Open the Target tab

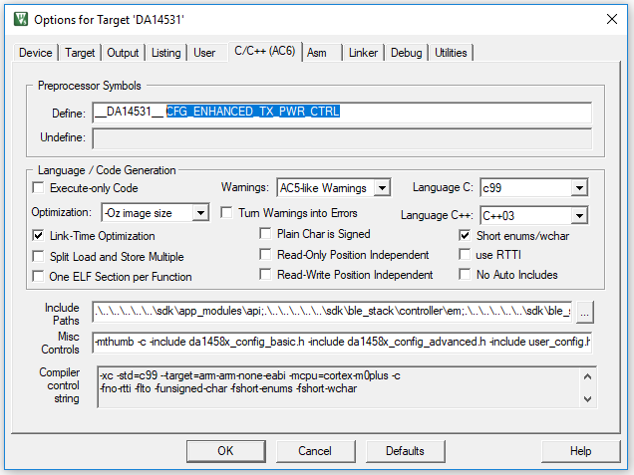click(80, 53)
